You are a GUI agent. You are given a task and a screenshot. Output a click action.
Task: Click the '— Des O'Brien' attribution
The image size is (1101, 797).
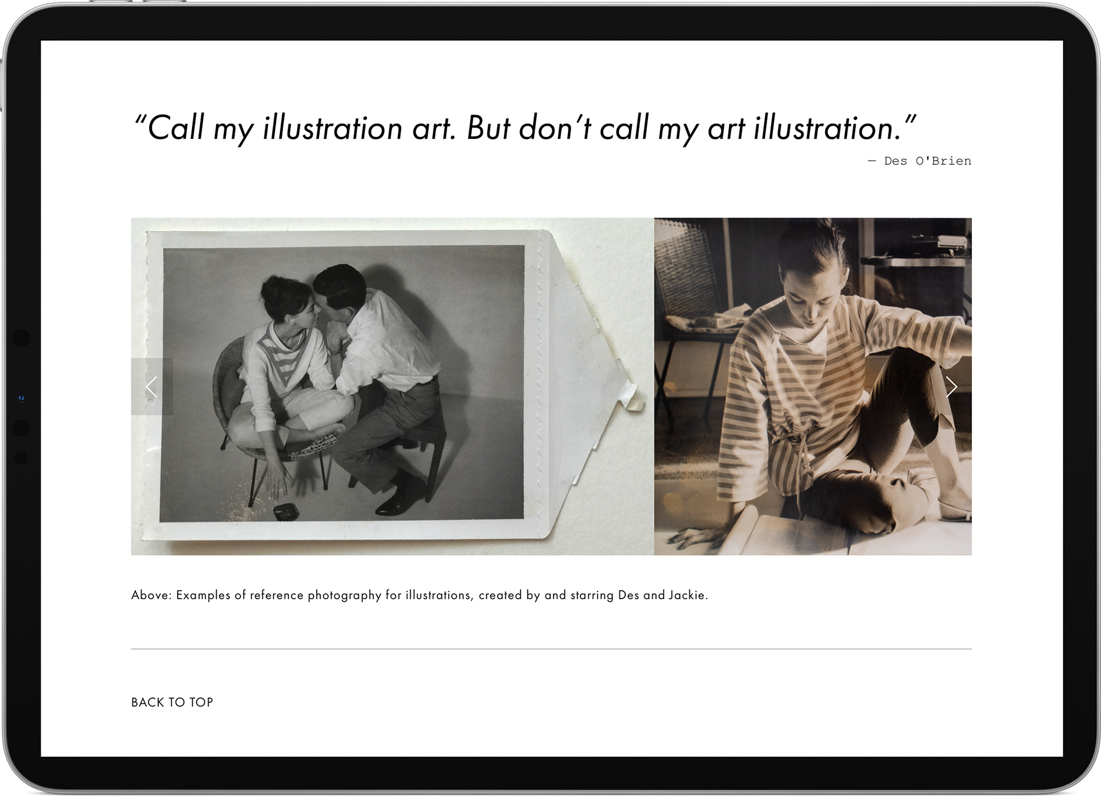[x=920, y=161]
